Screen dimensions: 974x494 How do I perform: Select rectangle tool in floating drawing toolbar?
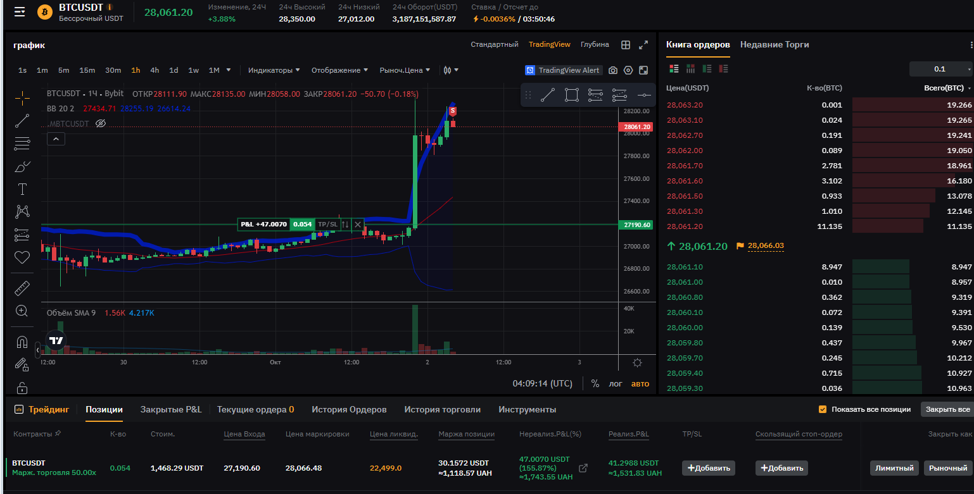click(572, 95)
